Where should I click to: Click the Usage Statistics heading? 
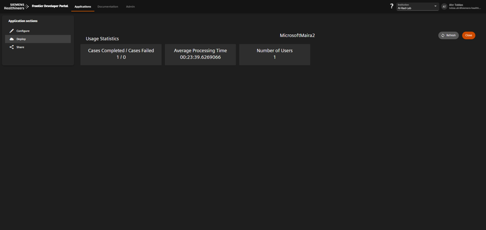(x=102, y=39)
